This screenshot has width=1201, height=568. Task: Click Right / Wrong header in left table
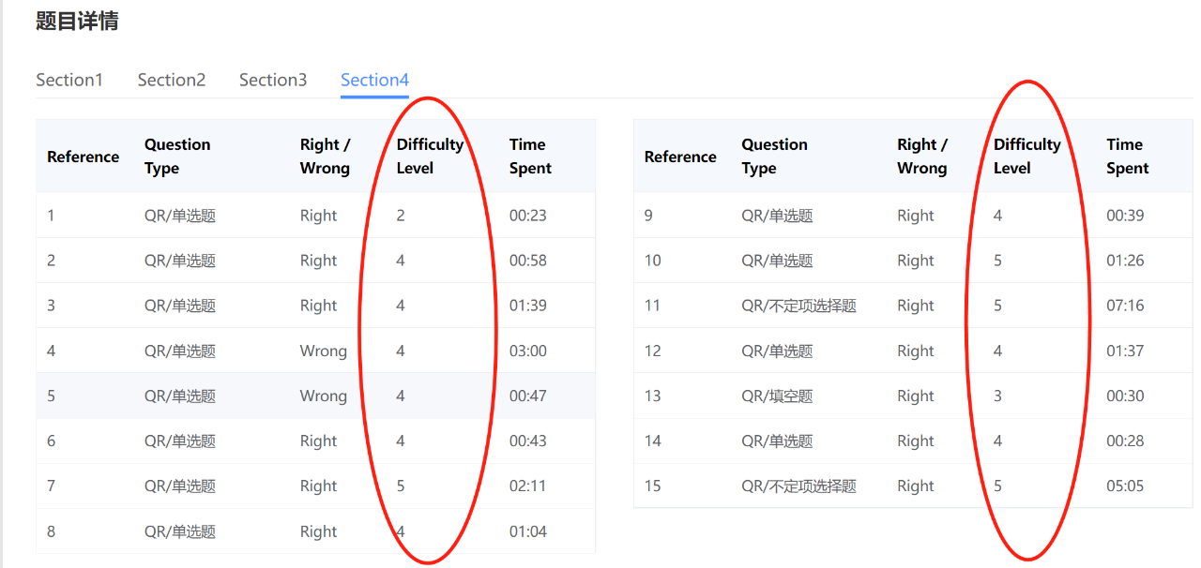coord(325,157)
